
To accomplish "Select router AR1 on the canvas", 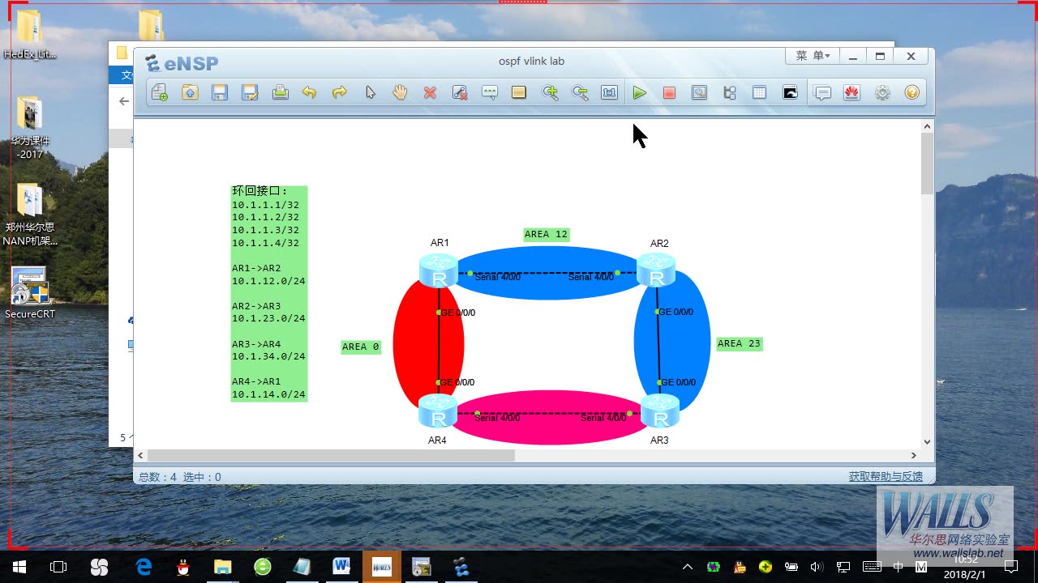I will (x=439, y=270).
